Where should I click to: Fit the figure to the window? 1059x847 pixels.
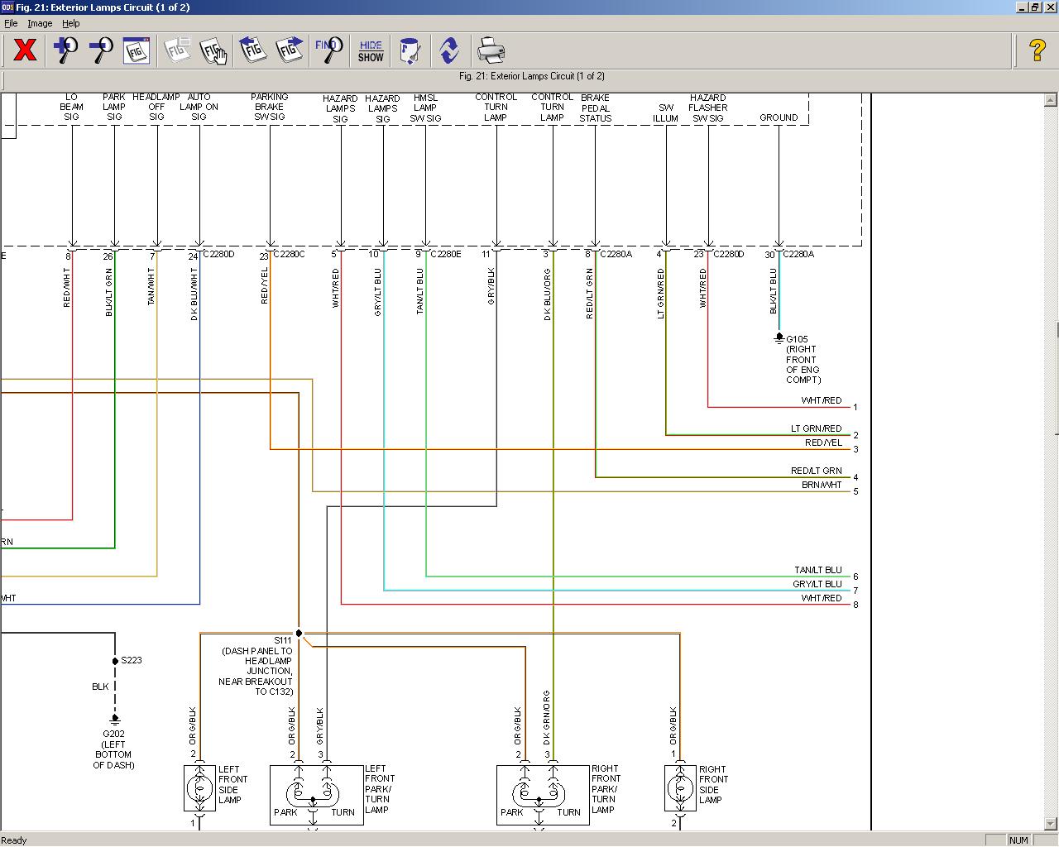137,50
